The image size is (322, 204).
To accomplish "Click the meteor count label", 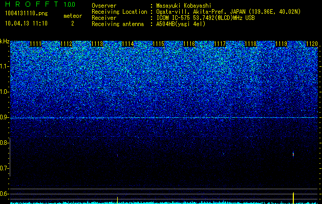I will (73, 16).
